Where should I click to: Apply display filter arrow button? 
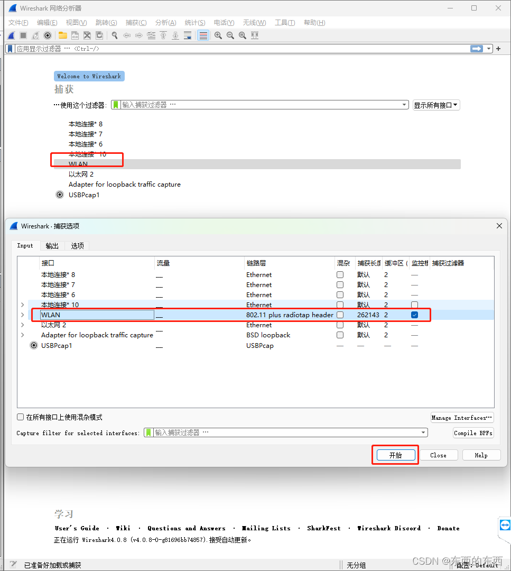pyautogui.click(x=477, y=49)
